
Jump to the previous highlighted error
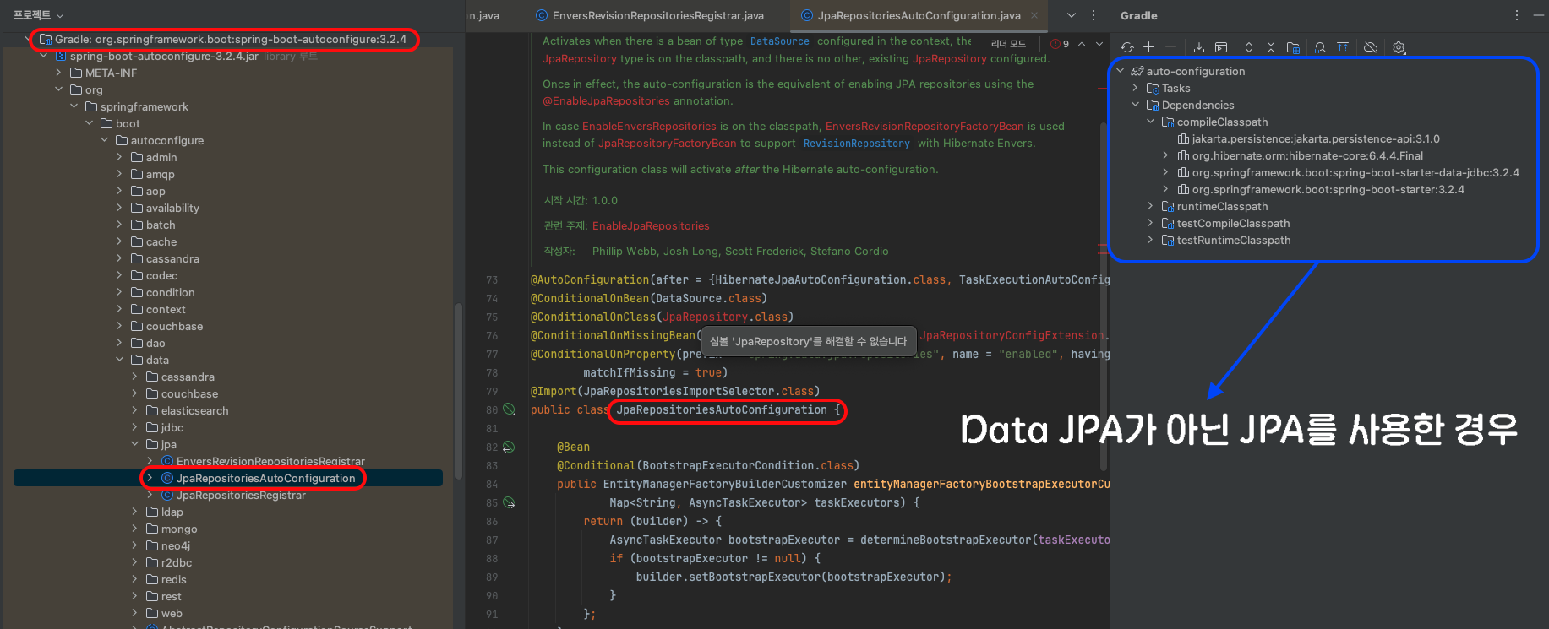[1082, 44]
